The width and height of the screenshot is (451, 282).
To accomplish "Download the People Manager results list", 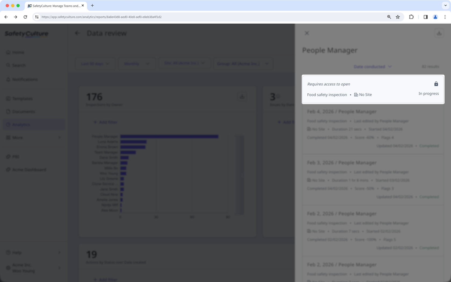I will 439,33.
